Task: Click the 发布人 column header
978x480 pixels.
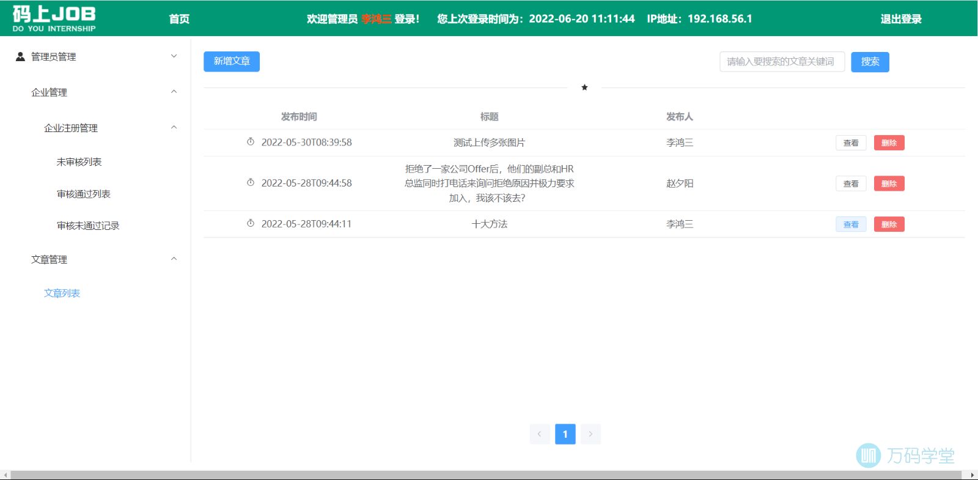Action: [680, 117]
